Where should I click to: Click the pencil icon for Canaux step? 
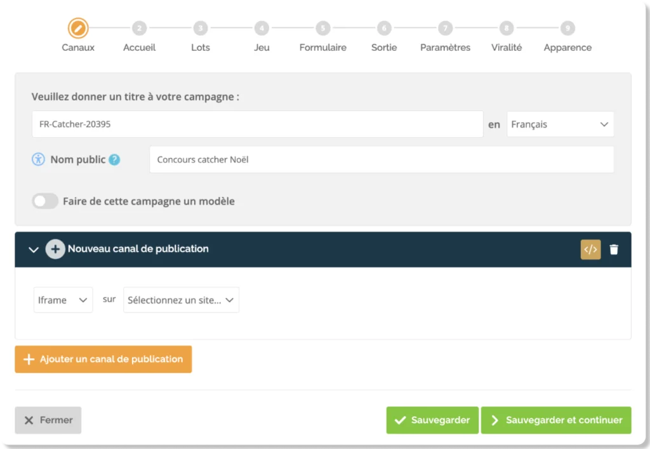78,28
